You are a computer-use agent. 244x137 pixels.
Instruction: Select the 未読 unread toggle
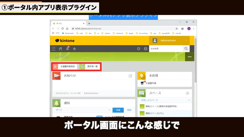click(x=118, y=110)
